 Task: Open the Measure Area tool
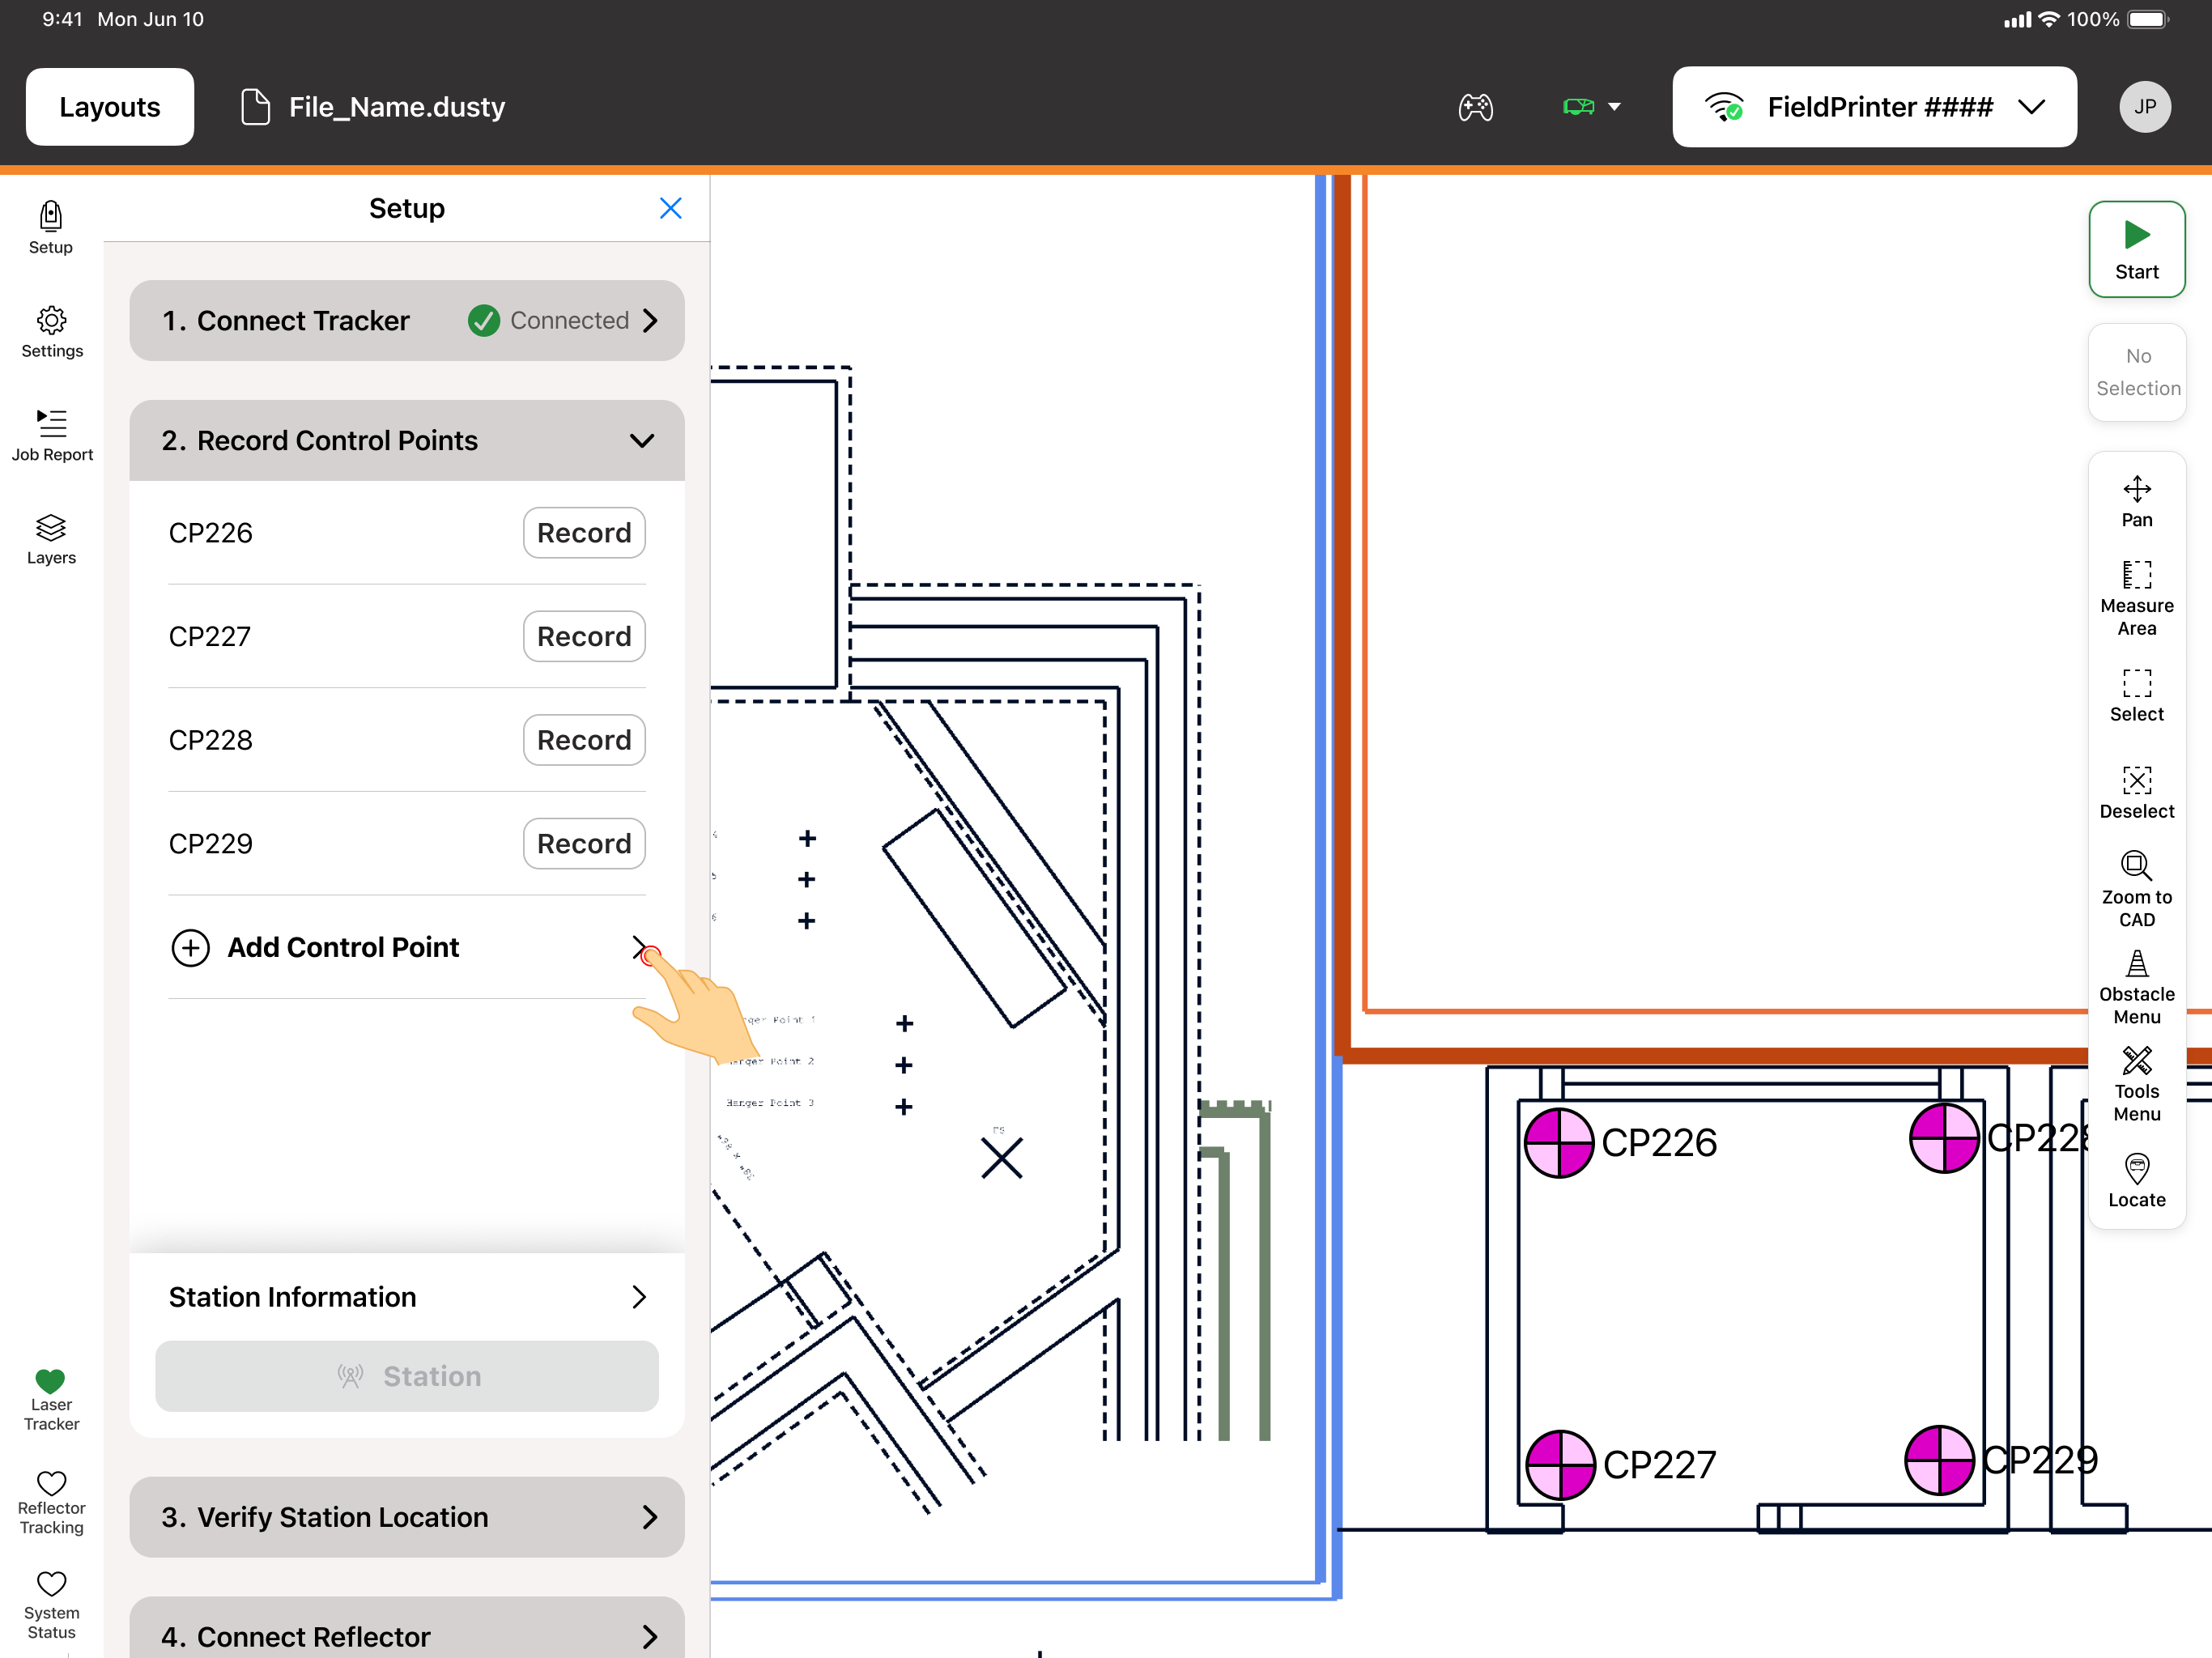pyautogui.click(x=2136, y=598)
